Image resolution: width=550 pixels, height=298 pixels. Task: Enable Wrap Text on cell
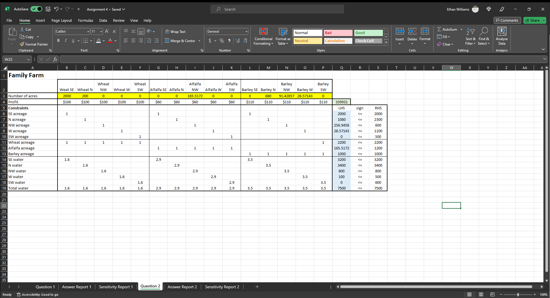(175, 31)
